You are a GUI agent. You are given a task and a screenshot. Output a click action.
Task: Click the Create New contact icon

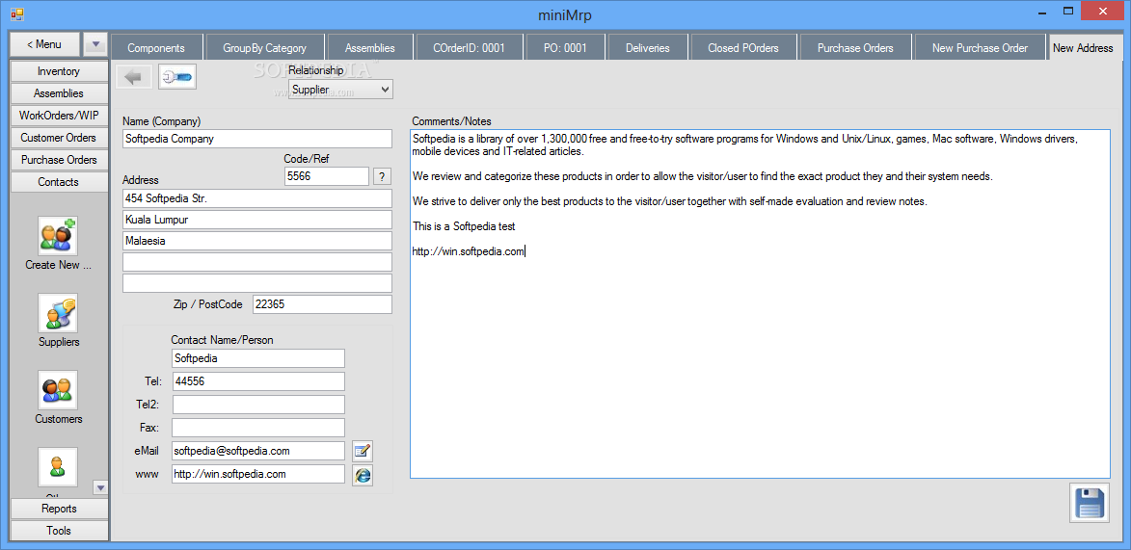[x=59, y=236]
